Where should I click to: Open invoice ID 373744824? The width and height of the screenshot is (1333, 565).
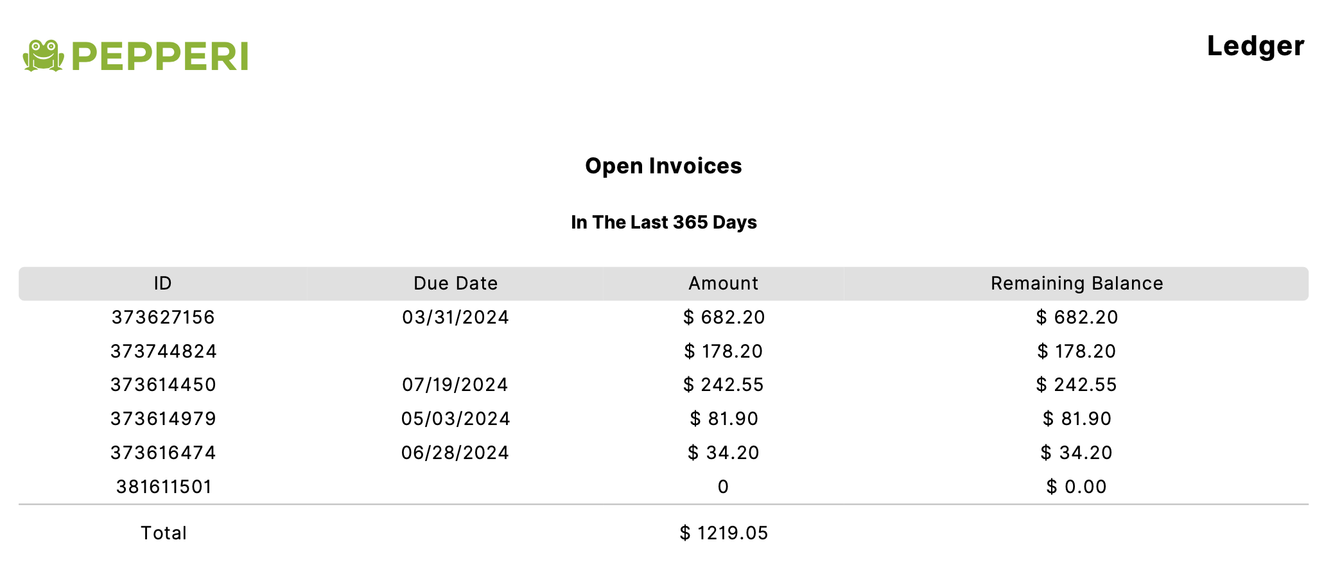[163, 351]
